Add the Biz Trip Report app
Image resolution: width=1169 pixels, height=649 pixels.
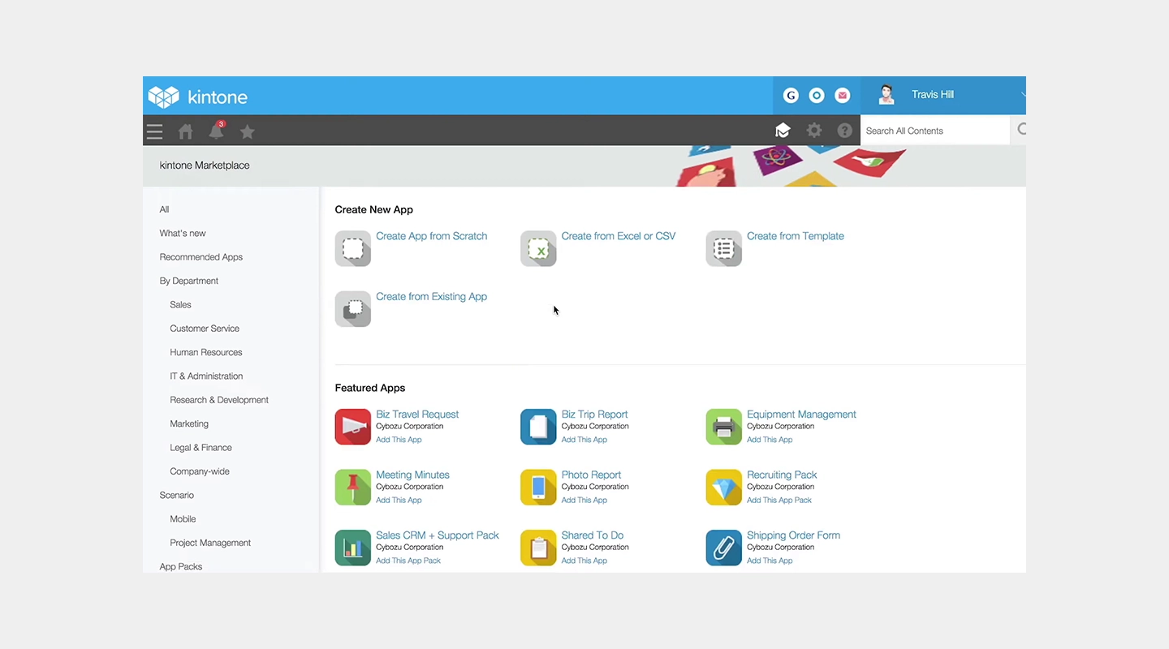pos(584,440)
